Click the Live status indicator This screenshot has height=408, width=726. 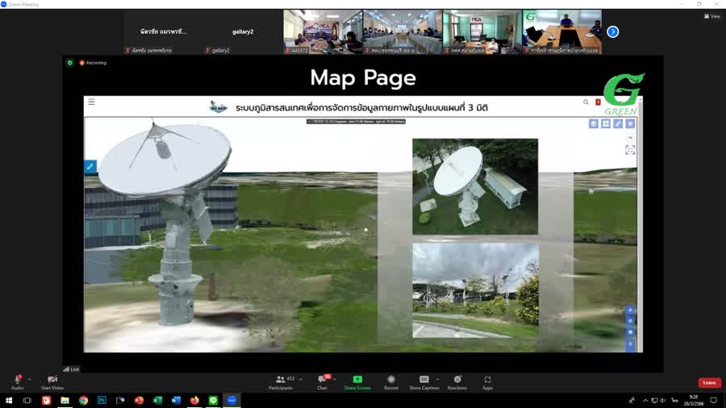[x=71, y=369]
